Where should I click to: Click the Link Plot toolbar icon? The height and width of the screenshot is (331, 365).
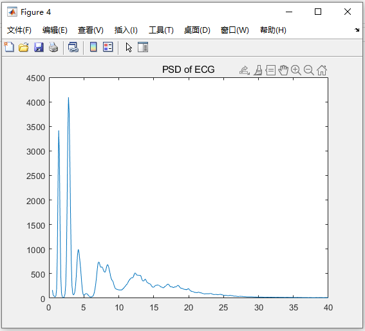point(73,47)
